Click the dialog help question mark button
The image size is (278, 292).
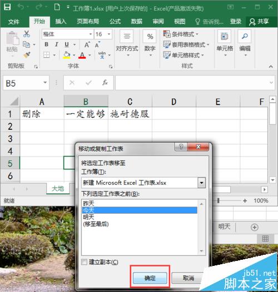click(x=181, y=147)
